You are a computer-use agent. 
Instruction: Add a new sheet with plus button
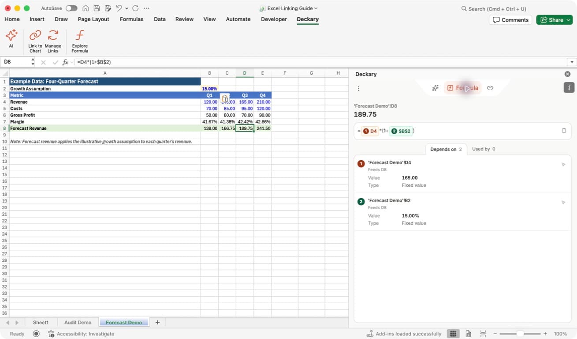pyautogui.click(x=157, y=323)
